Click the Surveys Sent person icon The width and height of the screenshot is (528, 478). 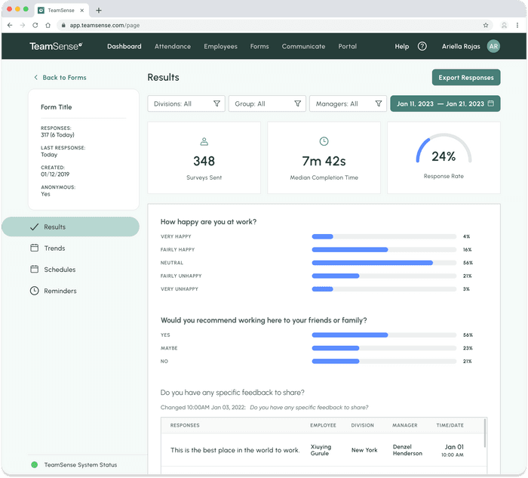pos(204,141)
